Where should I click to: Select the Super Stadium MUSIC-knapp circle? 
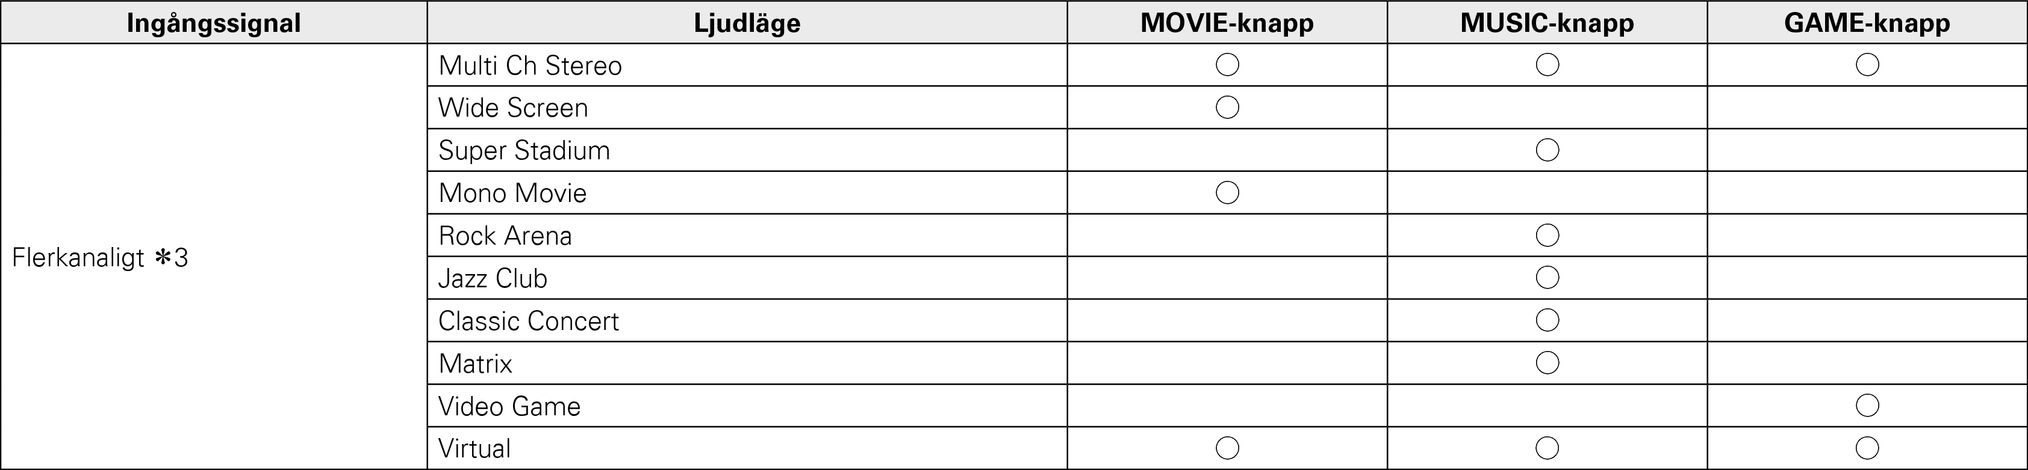coord(1547,150)
